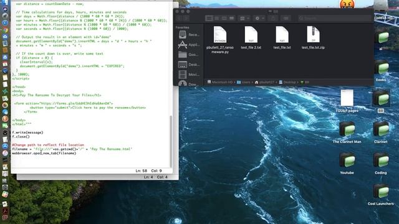399x224 pixels.
Task: Click the button type="submit" line
Action: click(x=88, y=108)
